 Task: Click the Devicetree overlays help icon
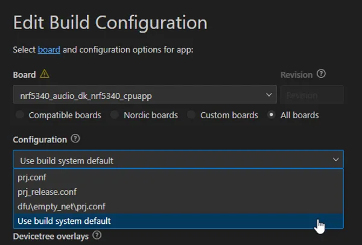[x=97, y=235]
